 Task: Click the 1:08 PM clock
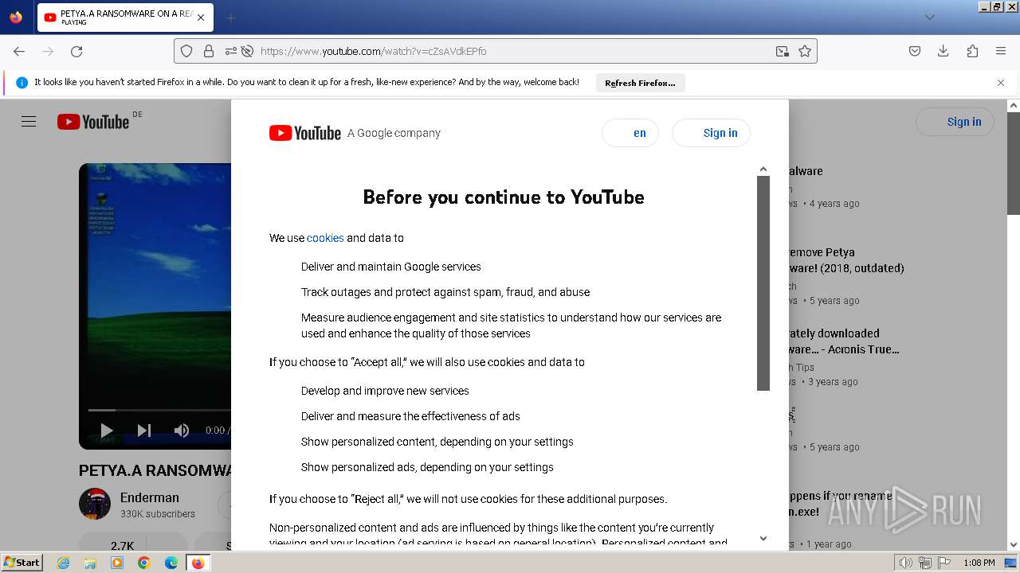[979, 563]
